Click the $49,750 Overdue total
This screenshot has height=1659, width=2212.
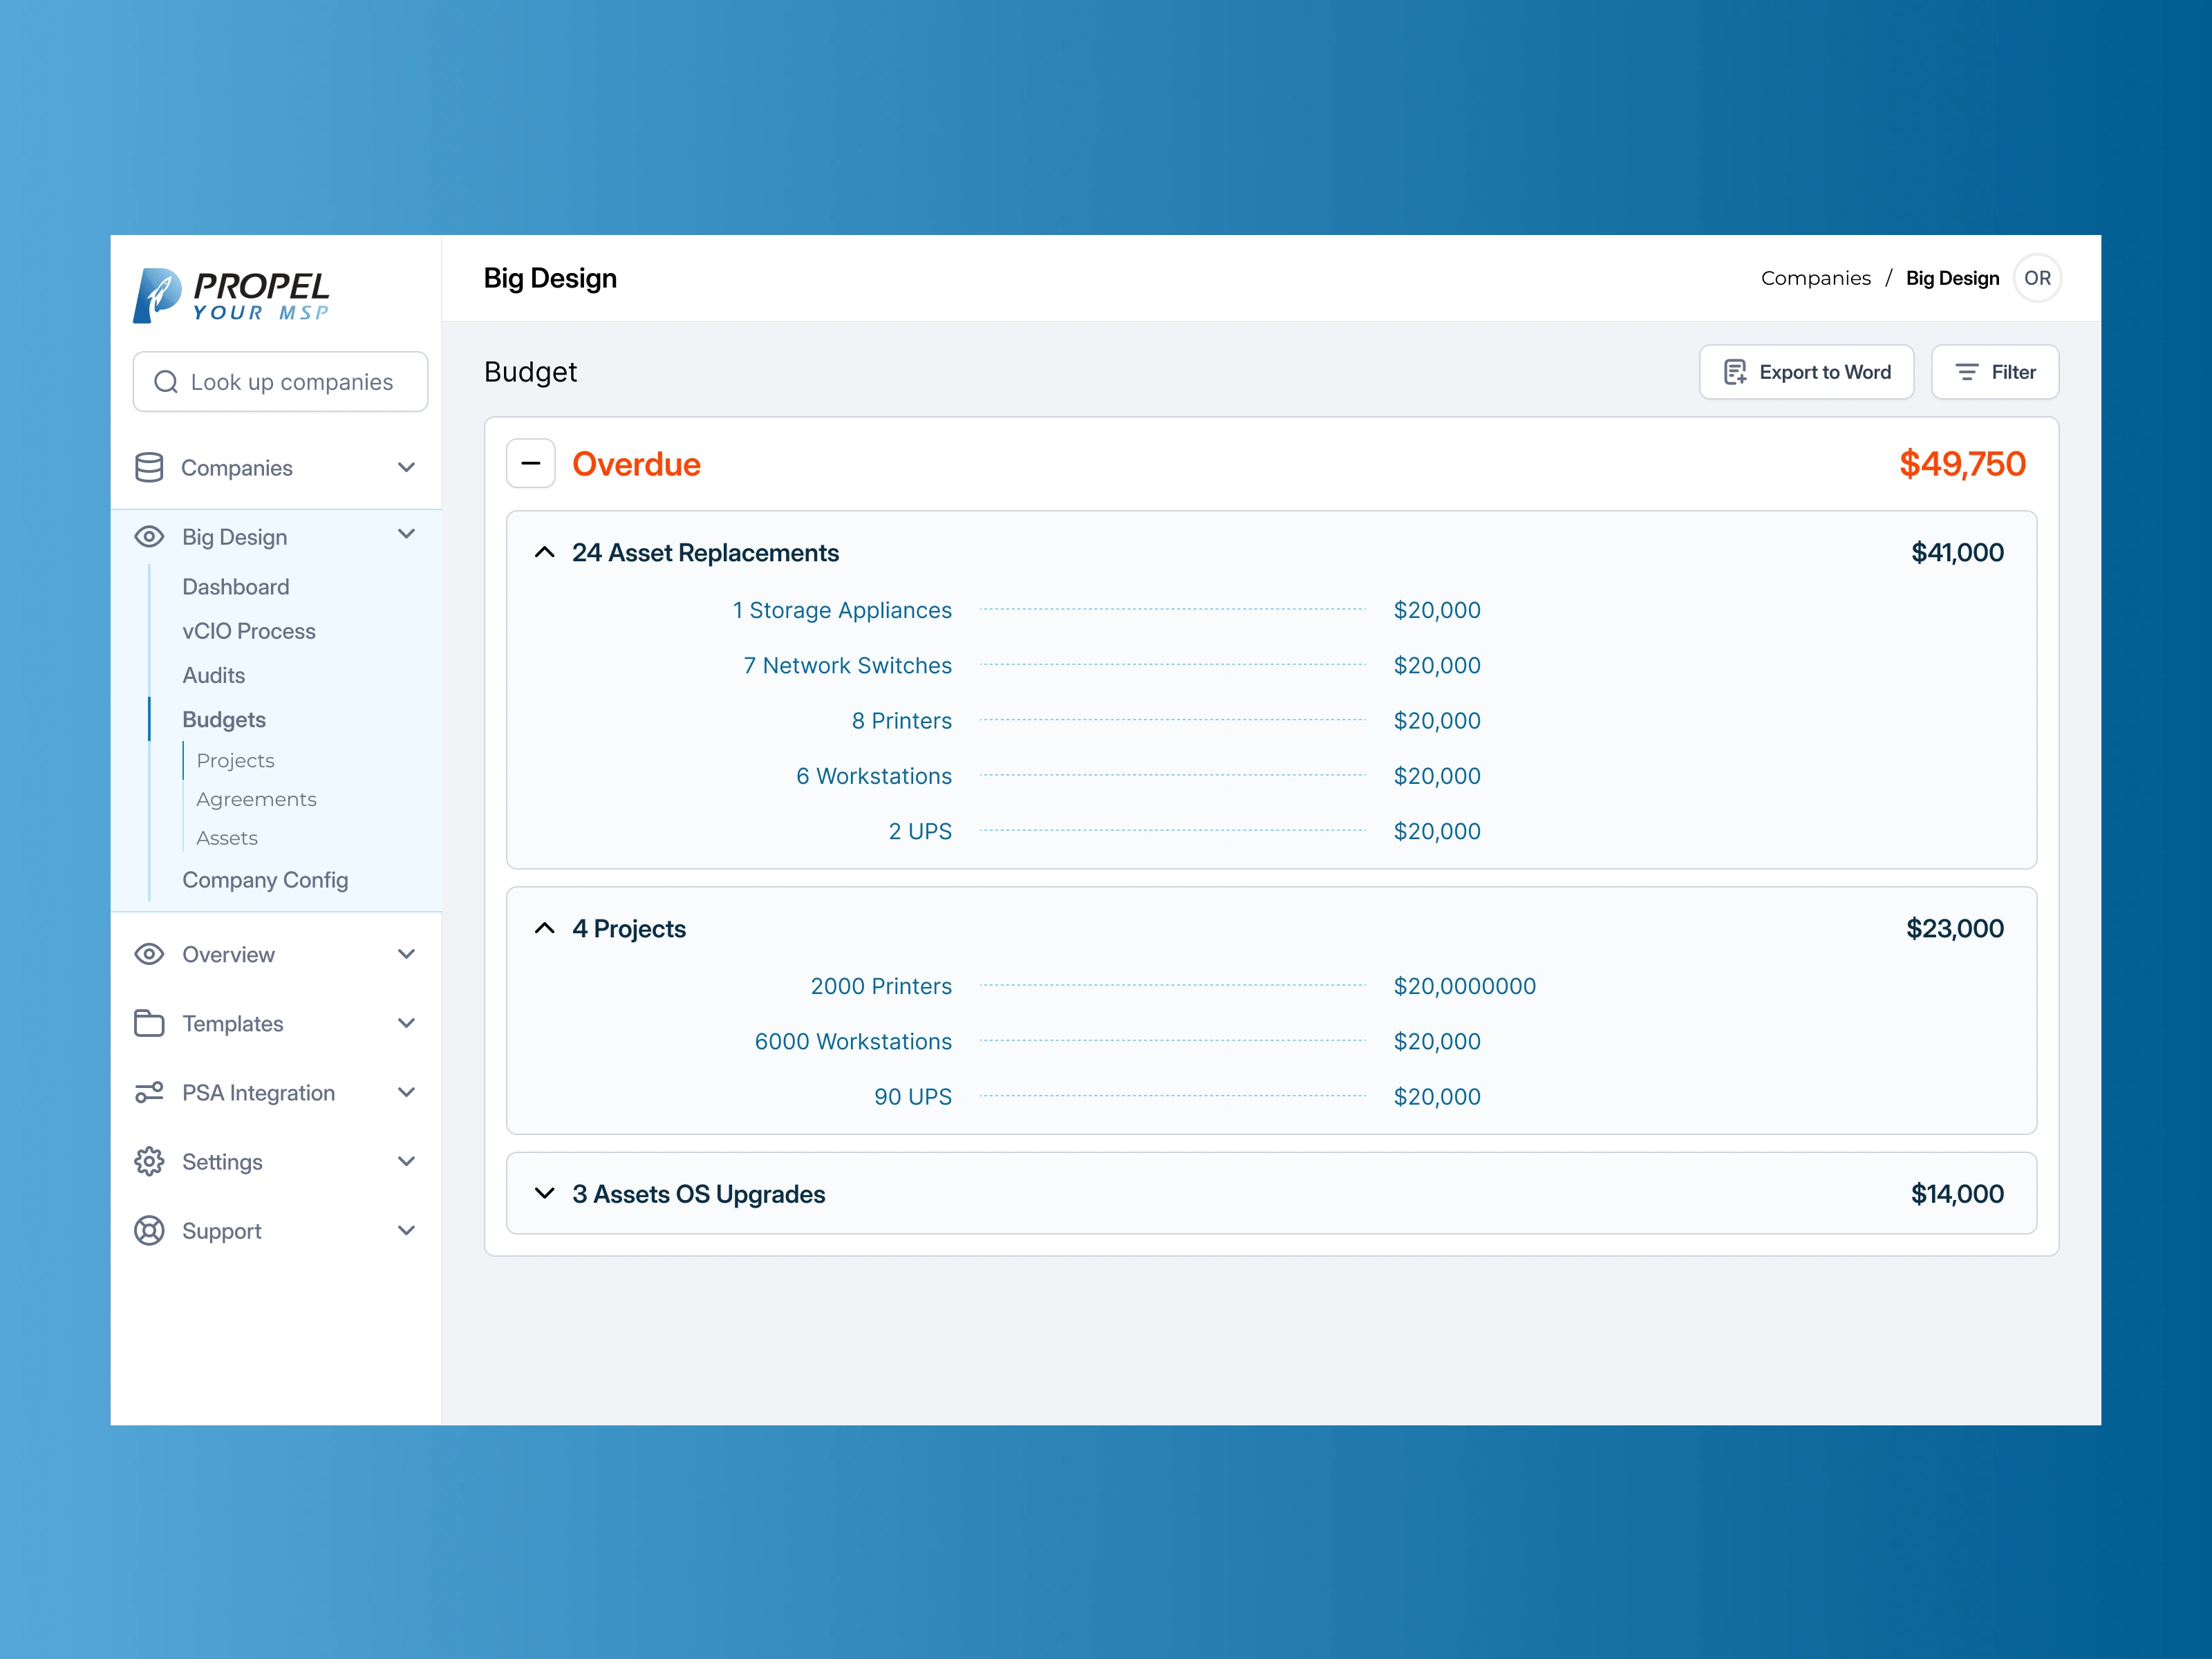(1962, 464)
